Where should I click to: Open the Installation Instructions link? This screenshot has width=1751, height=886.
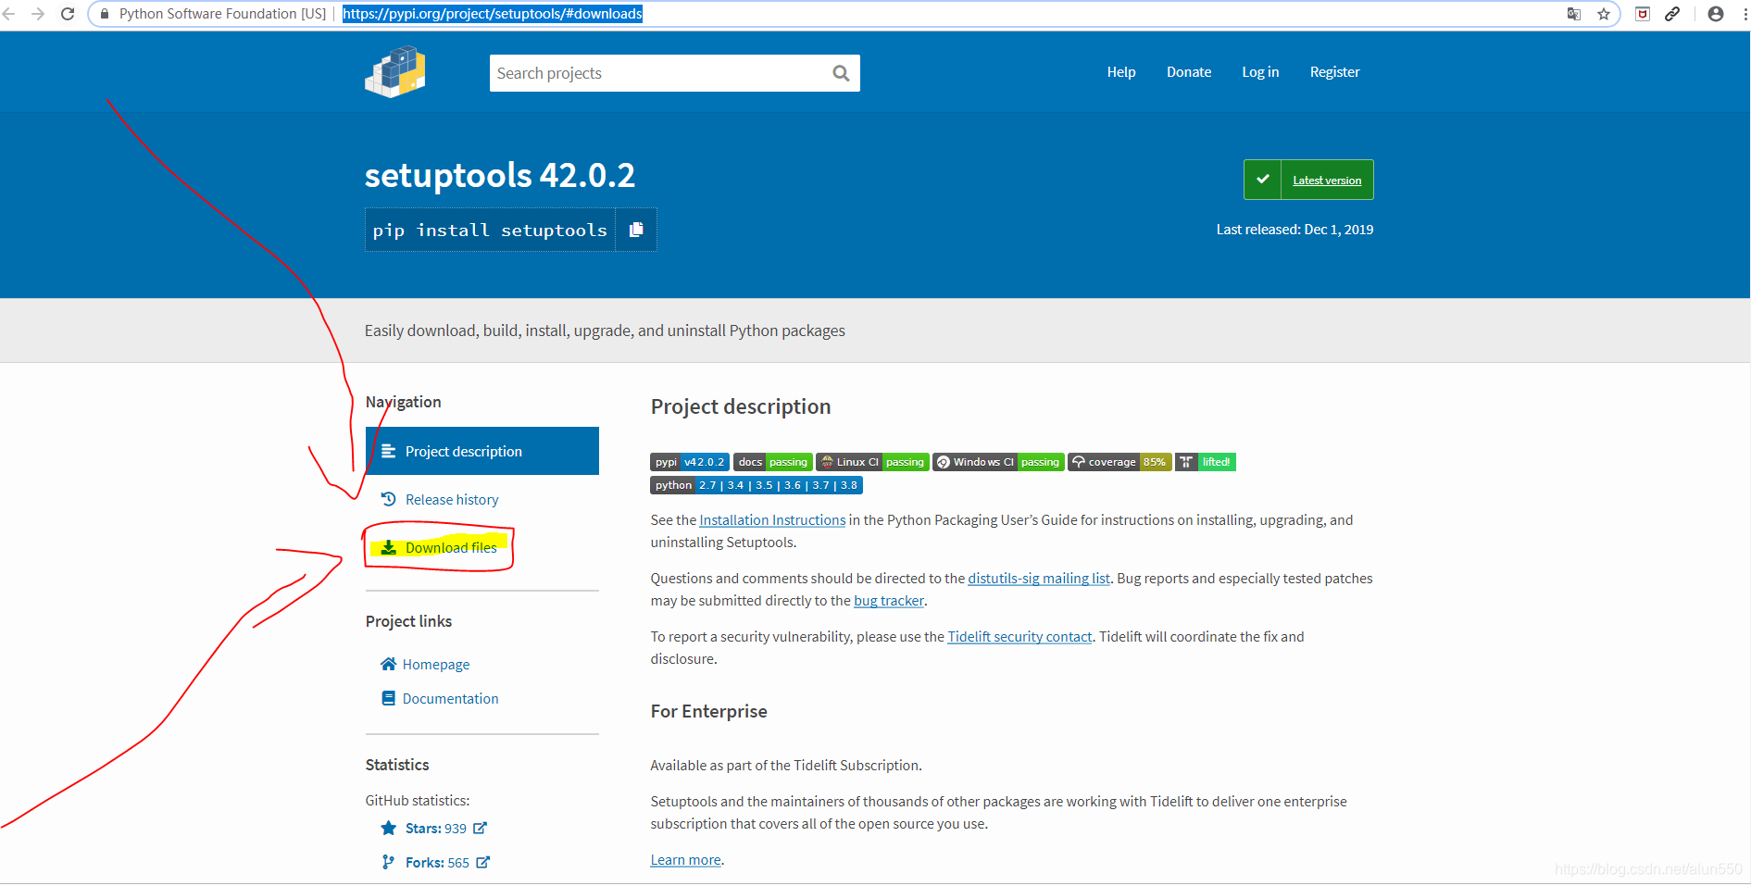772,520
